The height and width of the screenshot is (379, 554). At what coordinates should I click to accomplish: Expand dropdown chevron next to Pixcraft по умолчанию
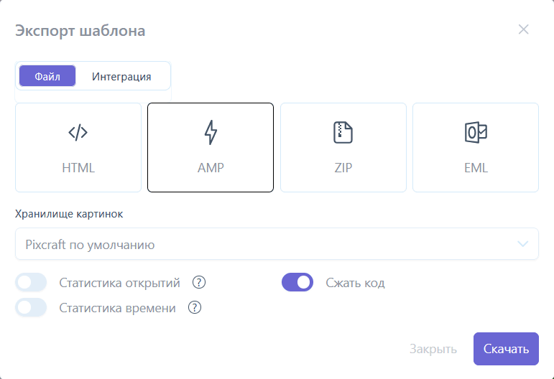pos(522,244)
